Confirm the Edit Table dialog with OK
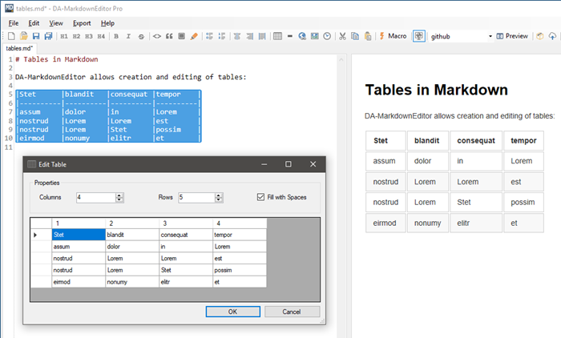This screenshot has width=561, height=338. point(233,312)
